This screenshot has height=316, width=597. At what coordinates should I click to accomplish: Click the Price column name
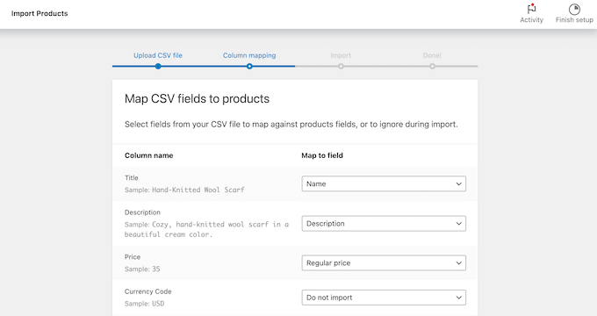pos(133,257)
